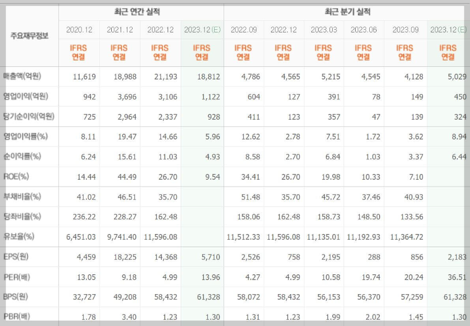The height and width of the screenshot is (326, 470).
Task: Select the BPS value 57,259
Action: click(x=412, y=297)
